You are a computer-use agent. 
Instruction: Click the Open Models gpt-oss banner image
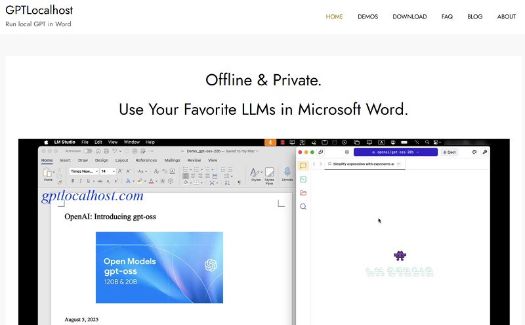(x=159, y=267)
